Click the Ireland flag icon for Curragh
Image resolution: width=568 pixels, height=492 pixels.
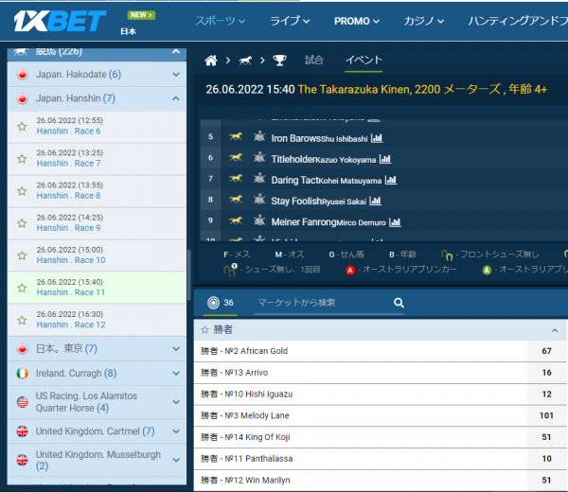coord(23,373)
